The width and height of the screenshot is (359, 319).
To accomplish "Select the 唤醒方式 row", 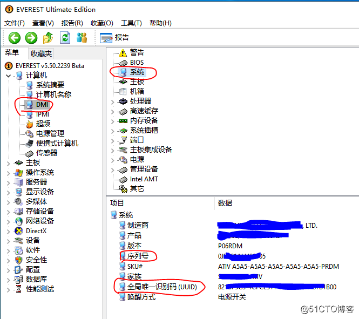I will pyautogui.click(x=141, y=297).
